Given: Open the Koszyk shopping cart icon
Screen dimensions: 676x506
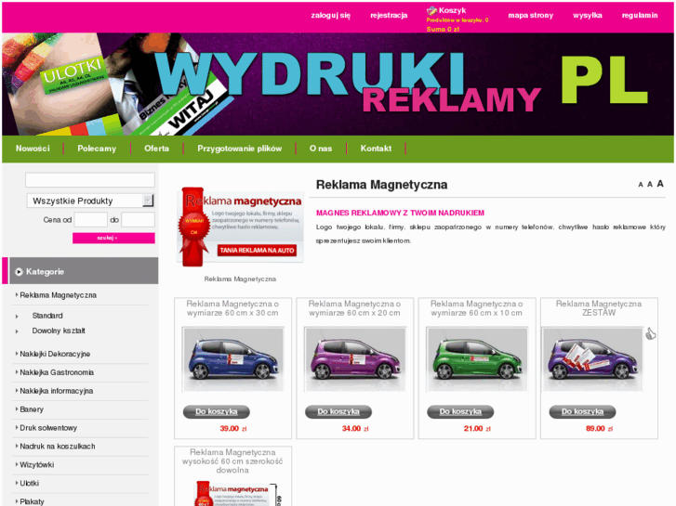Looking at the screenshot, I should point(431,11).
